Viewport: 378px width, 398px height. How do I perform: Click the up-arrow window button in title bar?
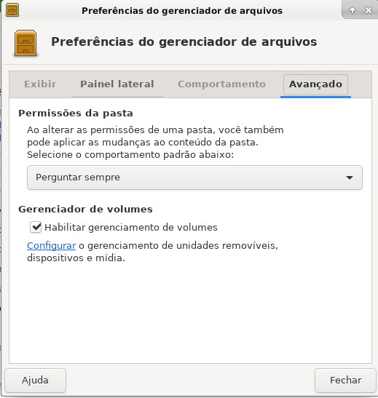(353, 10)
